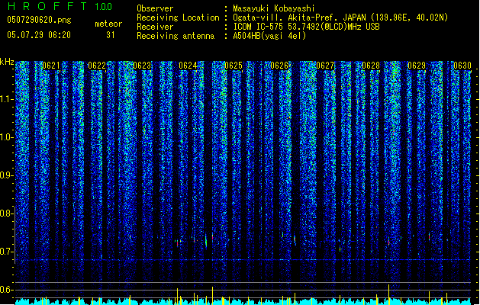Viewport: 480px width, 305px height.
Task: Select observer name Masayuki Kobayashi
Action: click(274, 8)
